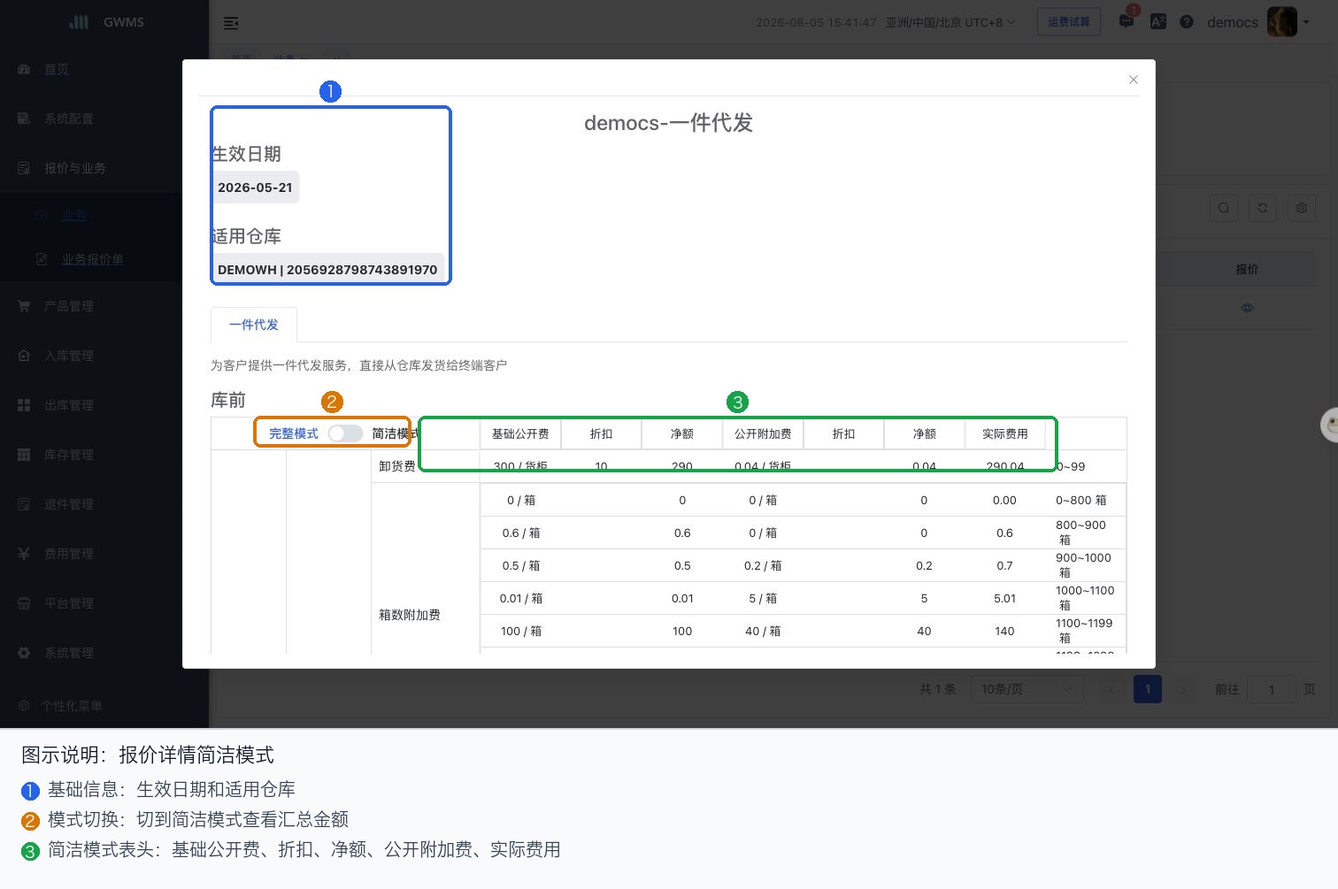Open 业务报价单 in the sidebar

(93, 259)
